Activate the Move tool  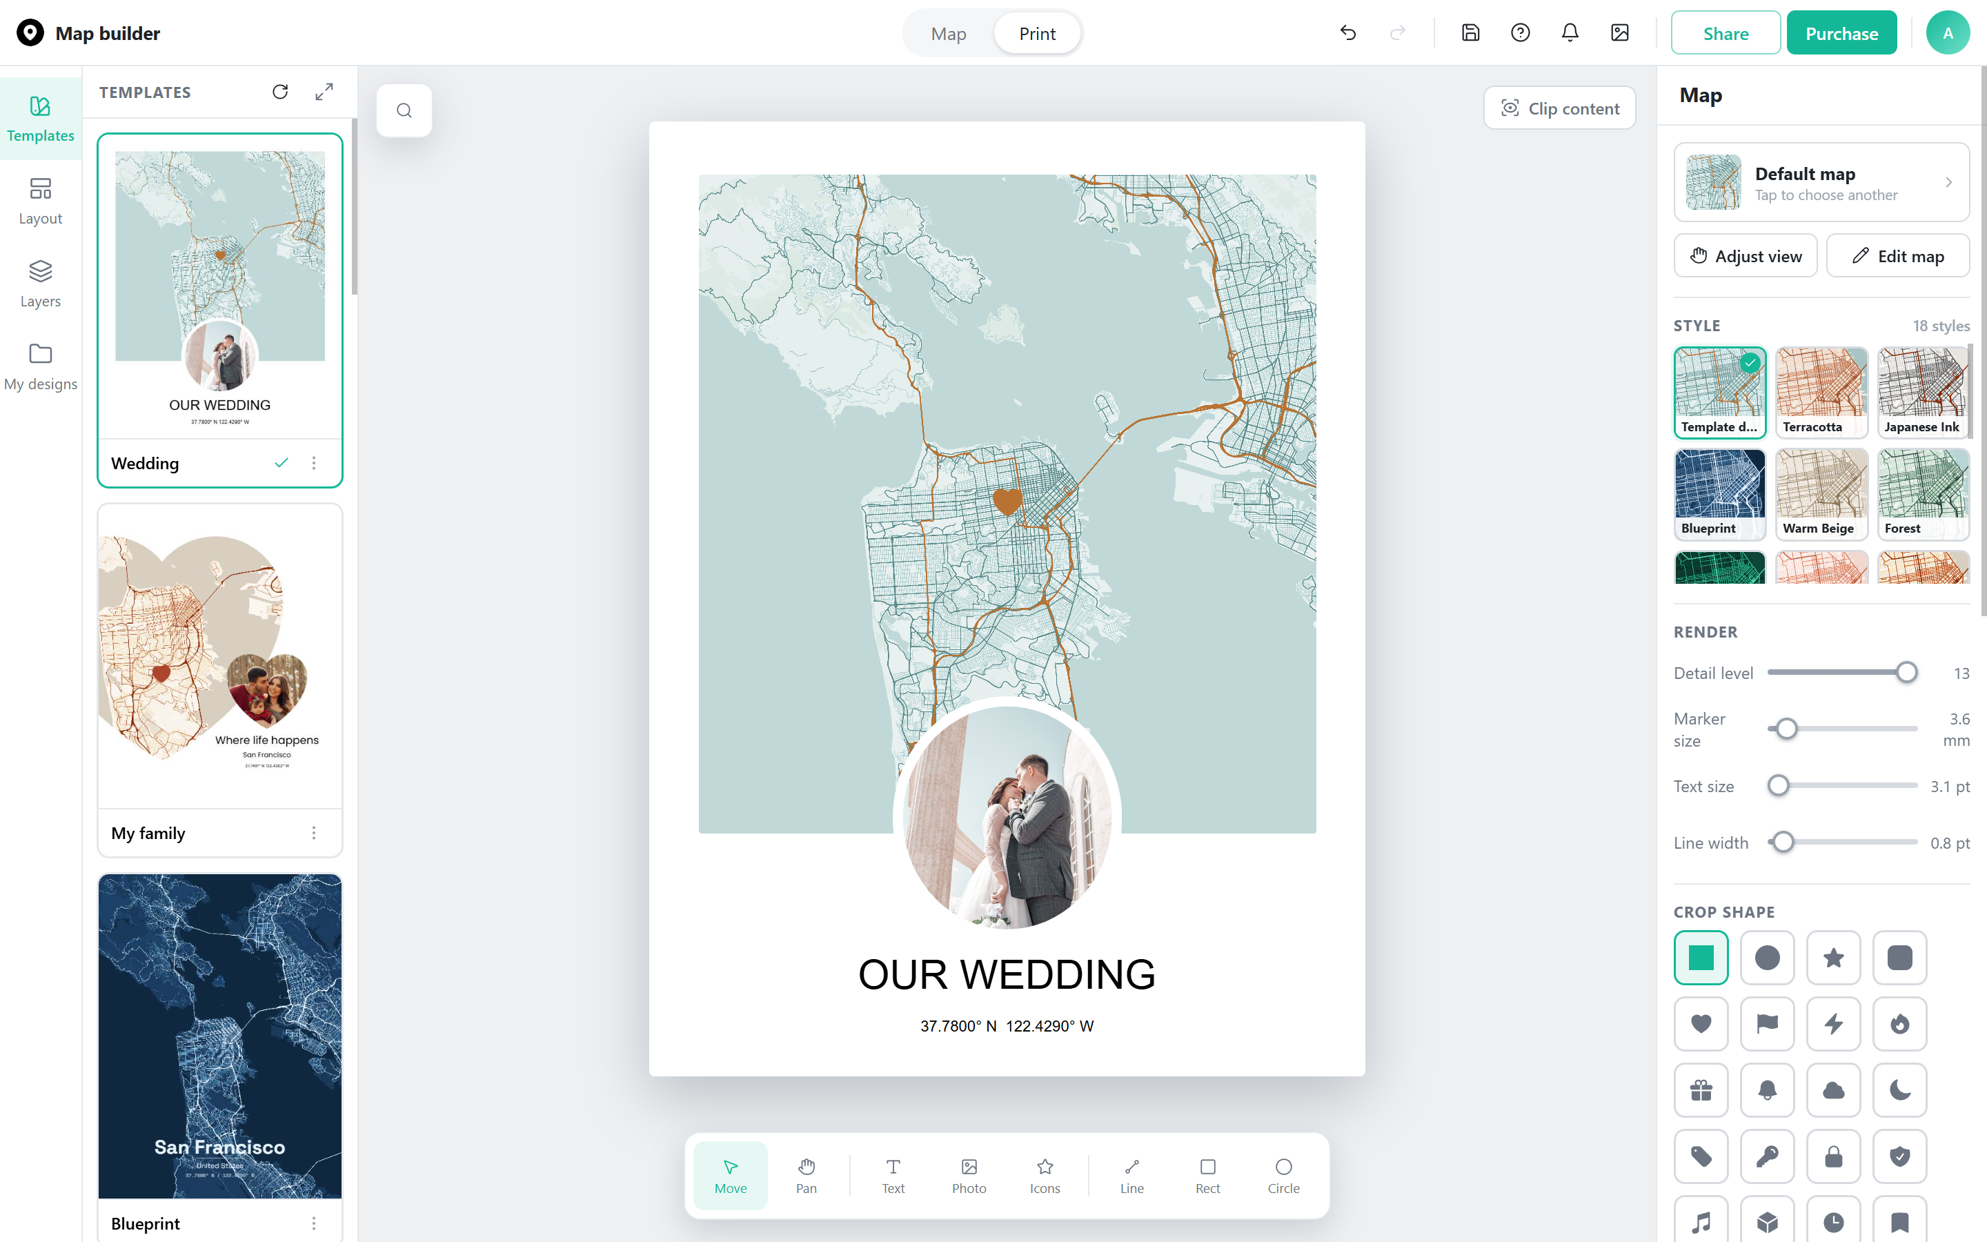[x=731, y=1176]
